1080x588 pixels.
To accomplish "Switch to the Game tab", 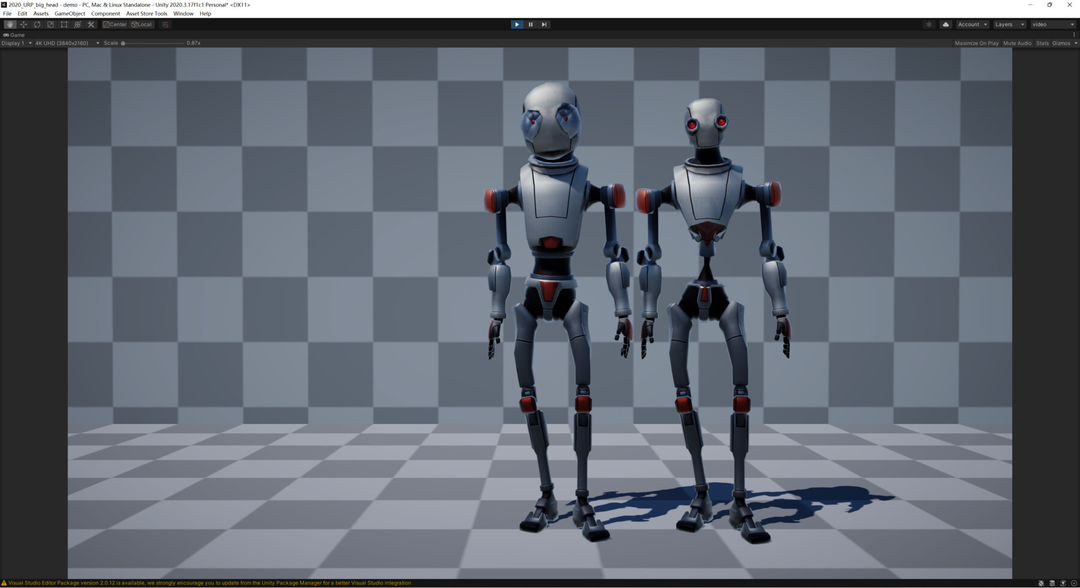I will (x=15, y=35).
